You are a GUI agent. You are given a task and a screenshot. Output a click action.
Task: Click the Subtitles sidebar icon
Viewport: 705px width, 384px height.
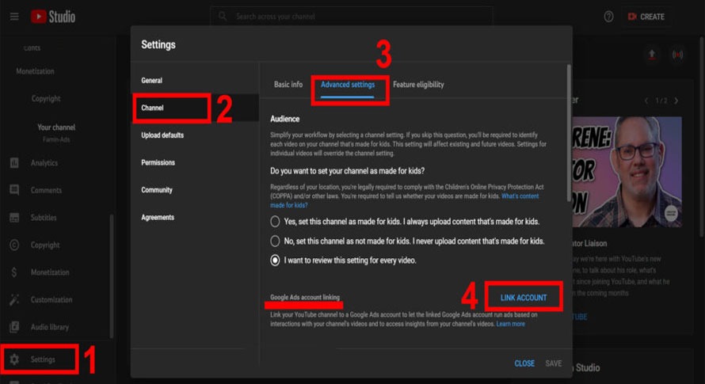click(14, 218)
